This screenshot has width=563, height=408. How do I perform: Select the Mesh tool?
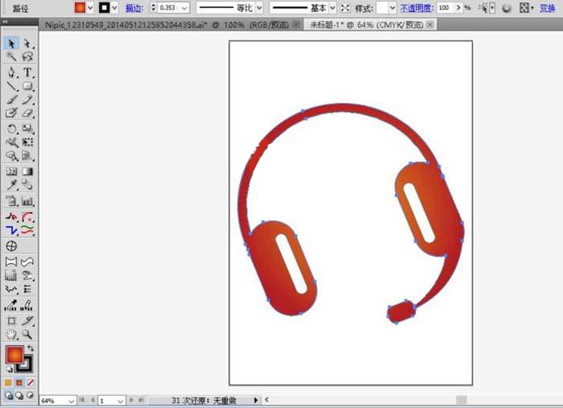(11, 171)
